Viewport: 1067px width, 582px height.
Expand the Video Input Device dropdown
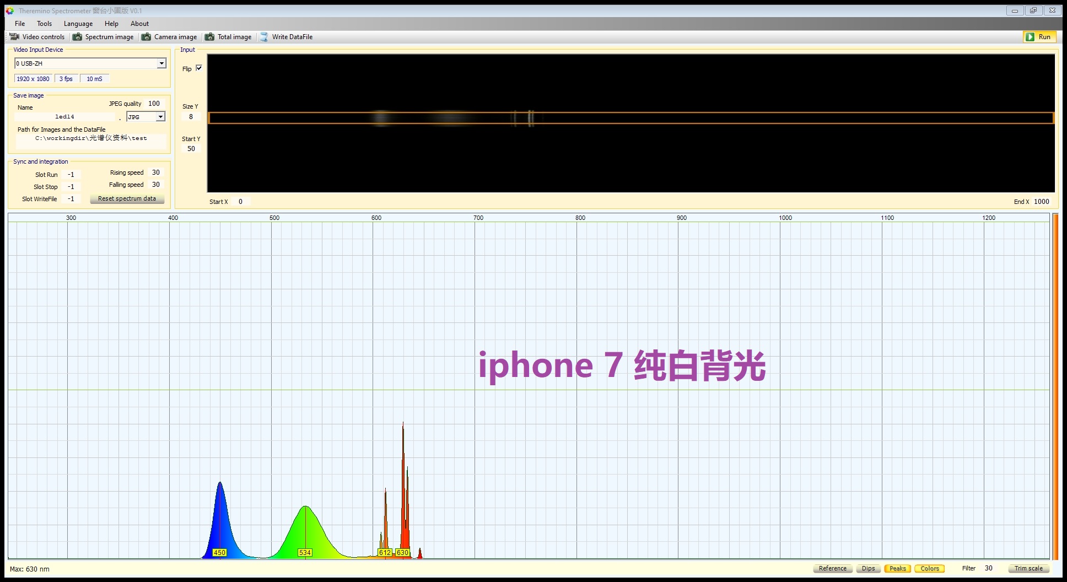161,63
